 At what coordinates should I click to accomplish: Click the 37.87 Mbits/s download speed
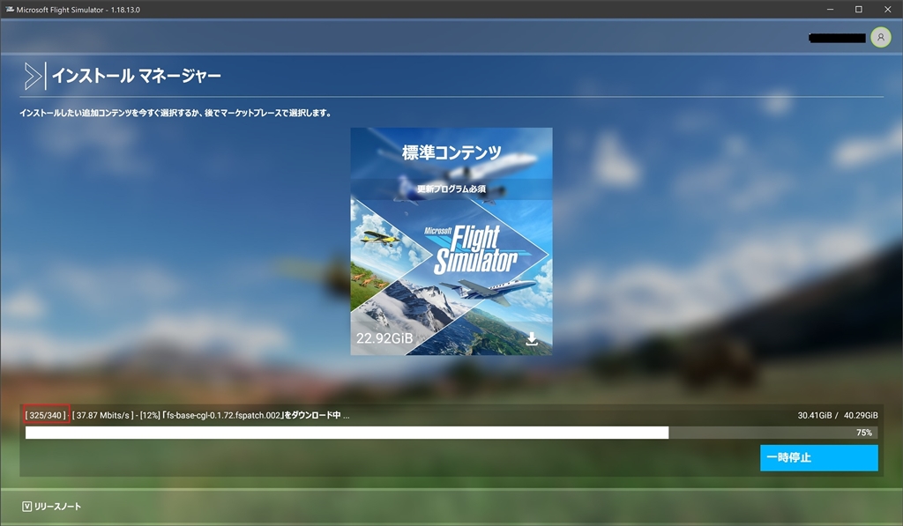point(103,415)
